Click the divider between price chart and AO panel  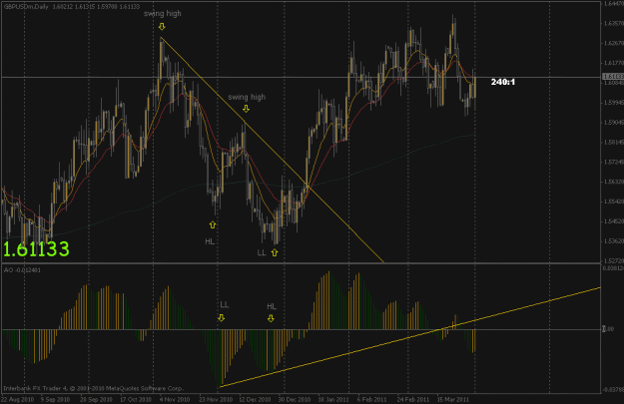pyautogui.click(x=301, y=263)
